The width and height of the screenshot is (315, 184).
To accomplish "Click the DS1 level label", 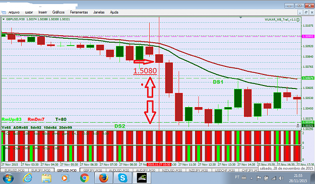I will (x=218, y=82).
